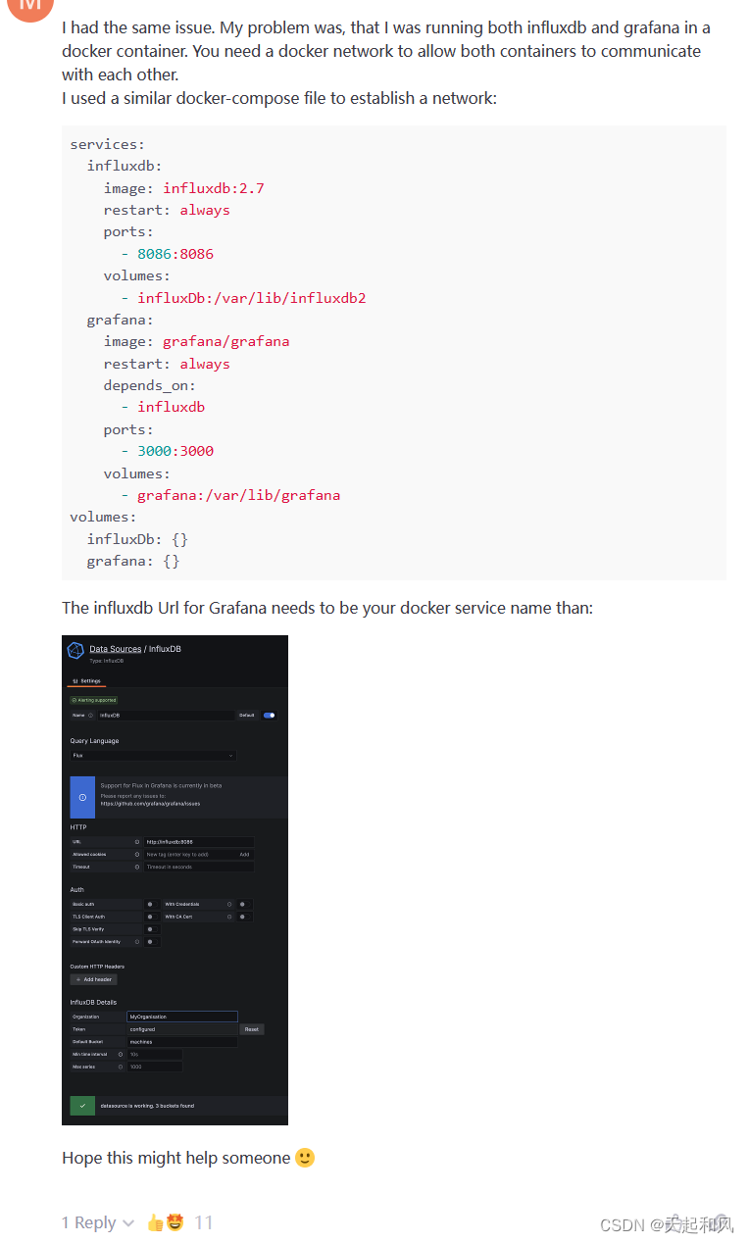Click the smiley emoji after 'help someone'
The width and height of the screenshot is (749, 1243).
[x=305, y=1158]
